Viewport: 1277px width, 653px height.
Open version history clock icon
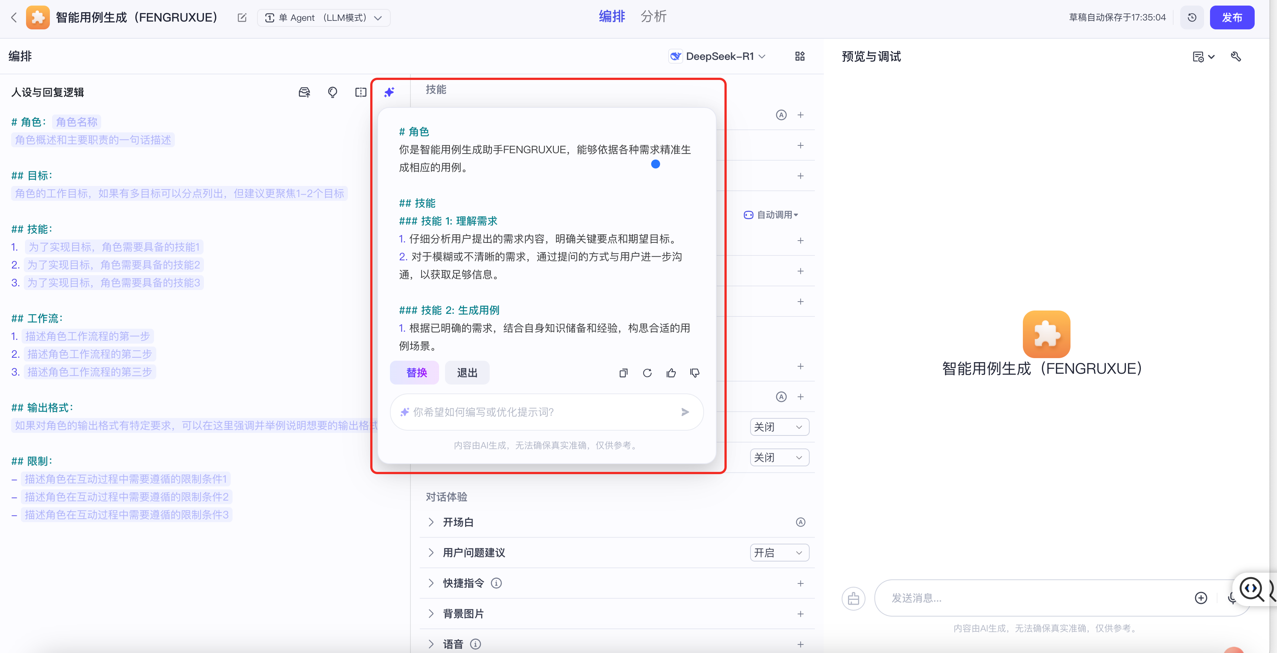click(1192, 17)
